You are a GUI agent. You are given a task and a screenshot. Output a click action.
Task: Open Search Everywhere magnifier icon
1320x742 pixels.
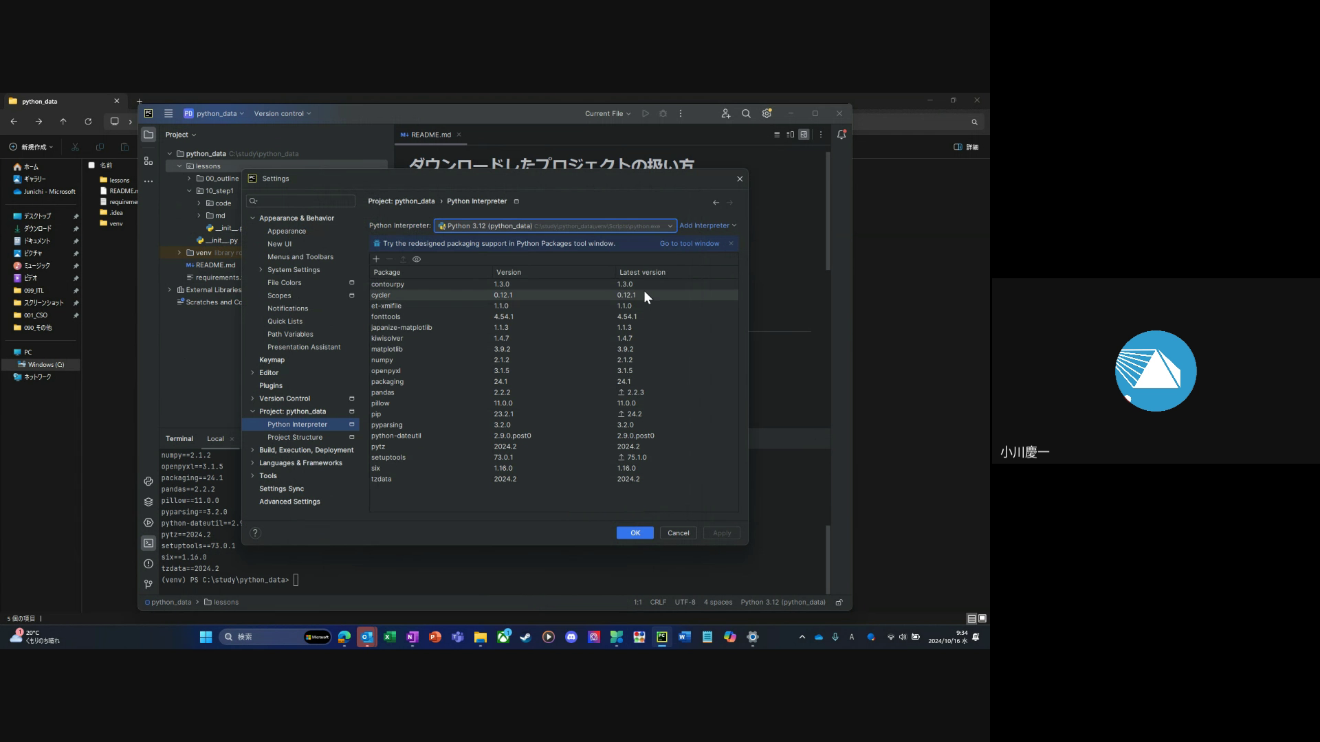pyautogui.click(x=746, y=113)
